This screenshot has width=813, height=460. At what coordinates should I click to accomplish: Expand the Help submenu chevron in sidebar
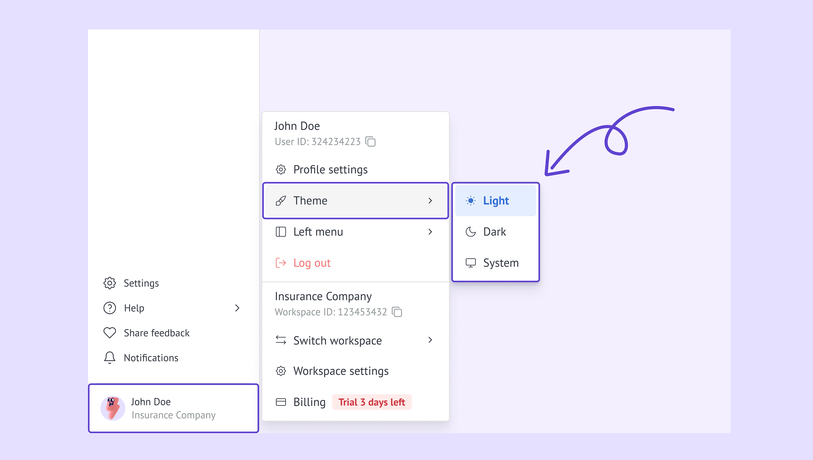[237, 308]
